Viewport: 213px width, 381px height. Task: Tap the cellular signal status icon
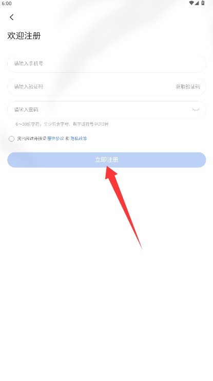coord(197,3)
